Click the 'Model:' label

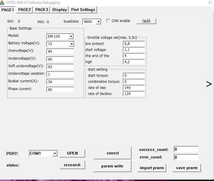click(14, 36)
